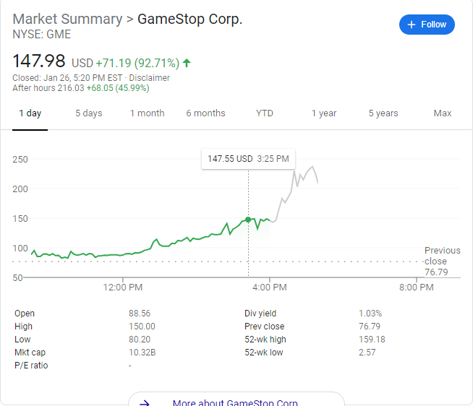Click the Market Summary breadcrumb
Screen dimensions: 473x406
pyautogui.click(x=68, y=19)
